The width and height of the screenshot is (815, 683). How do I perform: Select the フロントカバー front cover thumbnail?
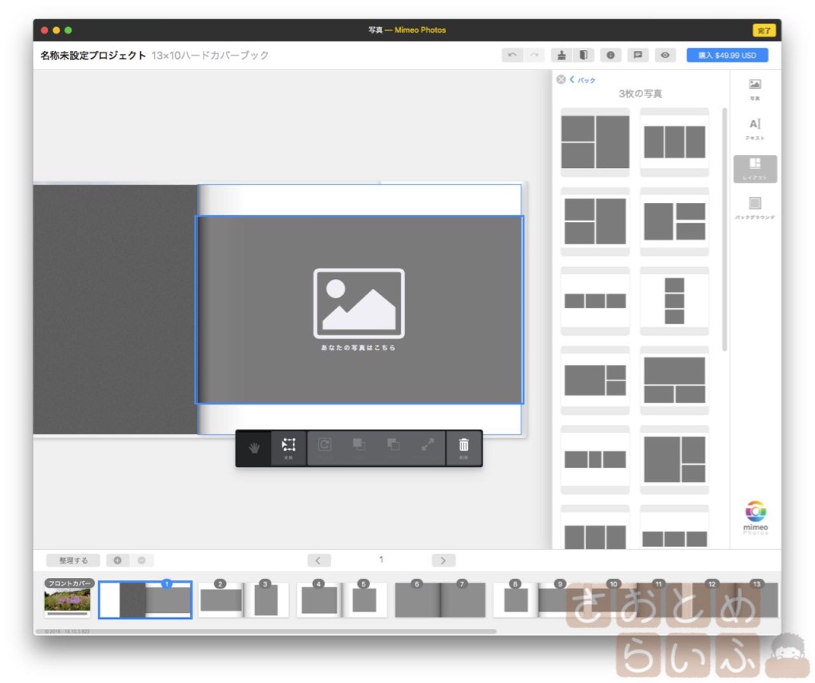pyautogui.click(x=68, y=599)
